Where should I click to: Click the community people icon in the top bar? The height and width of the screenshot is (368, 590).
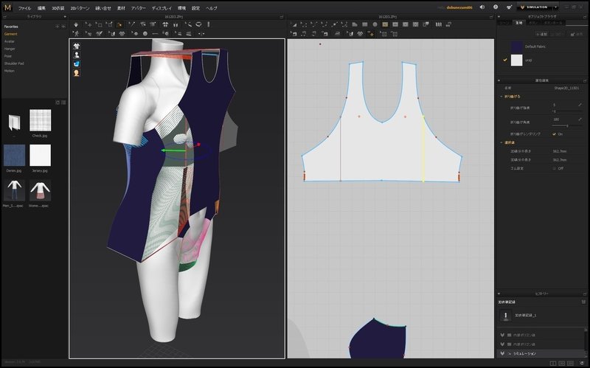click(509, 7)
